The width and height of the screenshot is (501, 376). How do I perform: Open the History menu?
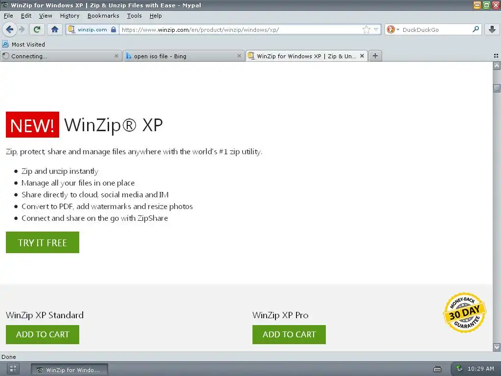pyautogui.click(x=69, y=16)
